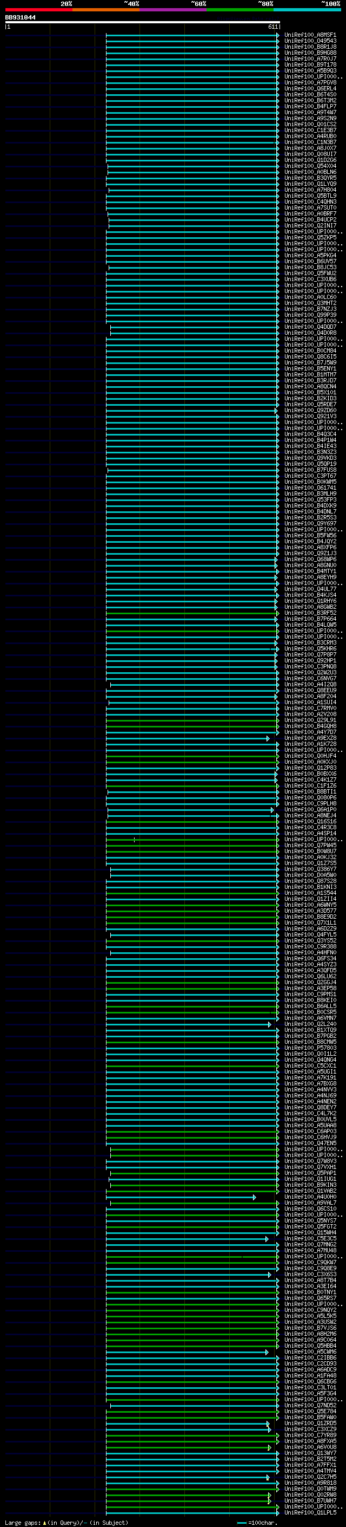The width and height of the screenshot is (346, 1527).
Task: Select the label UniRef100_Q08UI7
Action: tap(310, 154)
